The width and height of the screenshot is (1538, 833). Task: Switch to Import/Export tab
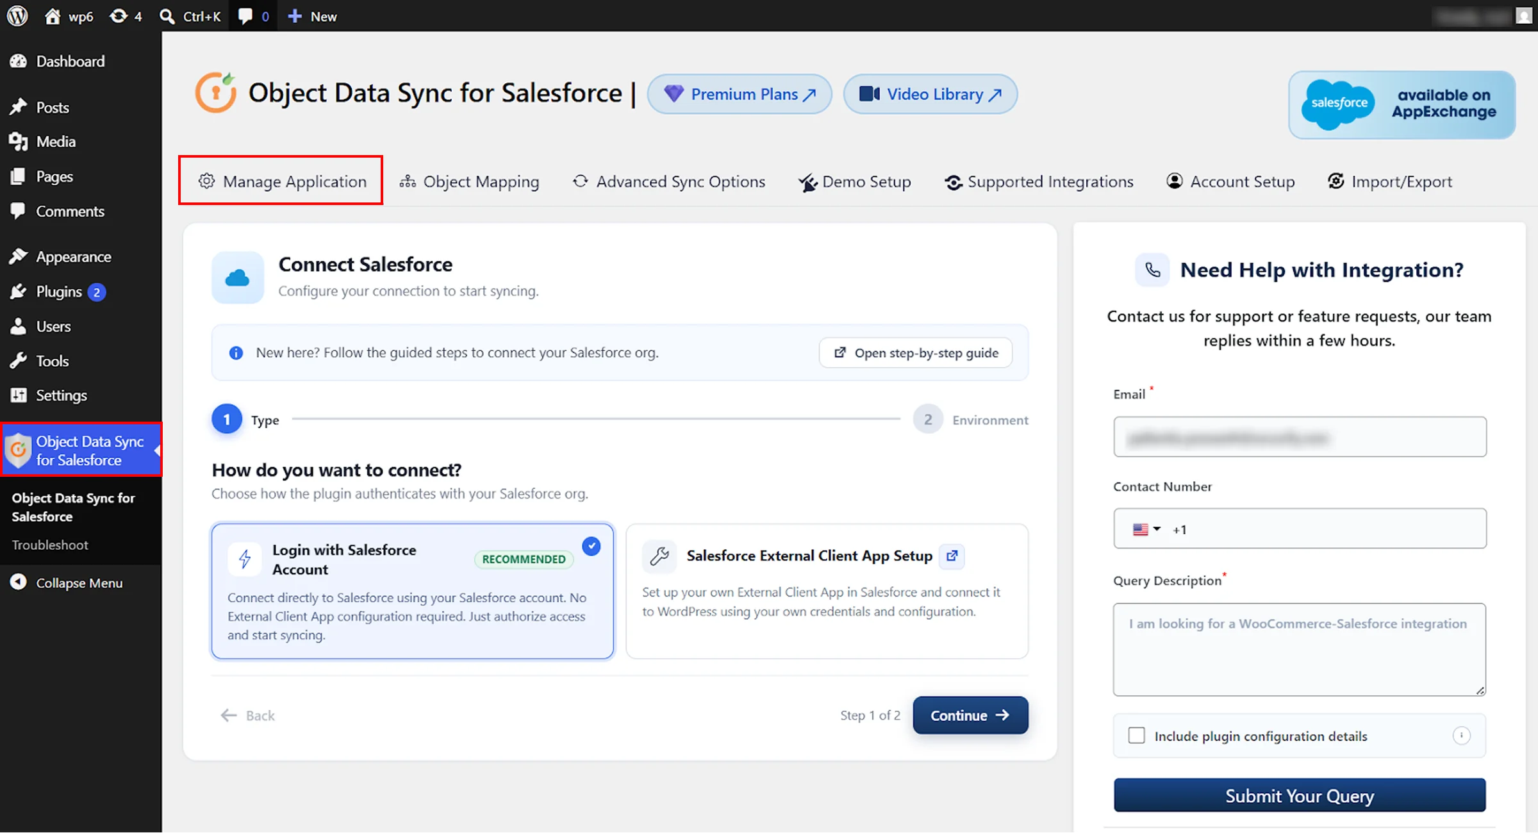coord(1390,181)
